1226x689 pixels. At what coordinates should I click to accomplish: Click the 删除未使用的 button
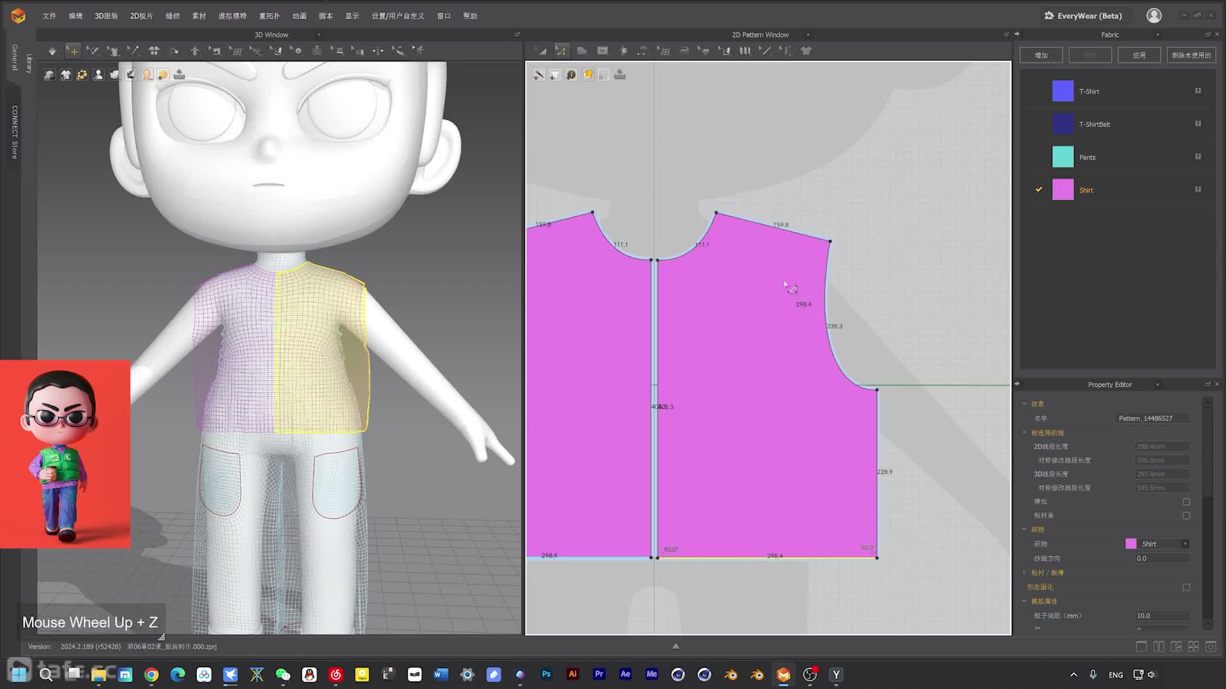tap(1192, 56)
